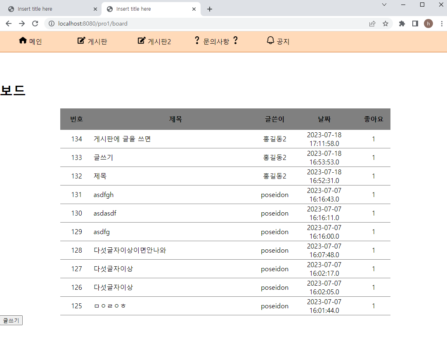Click the browser forward arrow
447x352 pixels.
coord(22,23)
